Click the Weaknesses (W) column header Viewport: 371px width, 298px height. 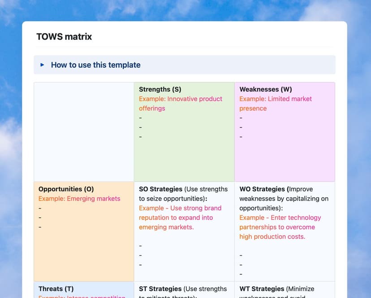[x=265, y=89]
